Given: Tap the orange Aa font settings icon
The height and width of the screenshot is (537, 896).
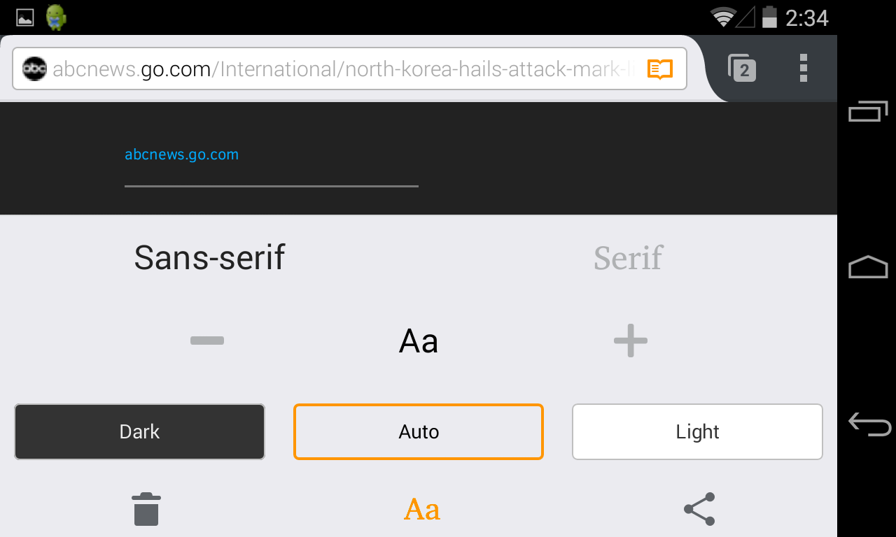Looking at the screenshot, I should point(422,510).
